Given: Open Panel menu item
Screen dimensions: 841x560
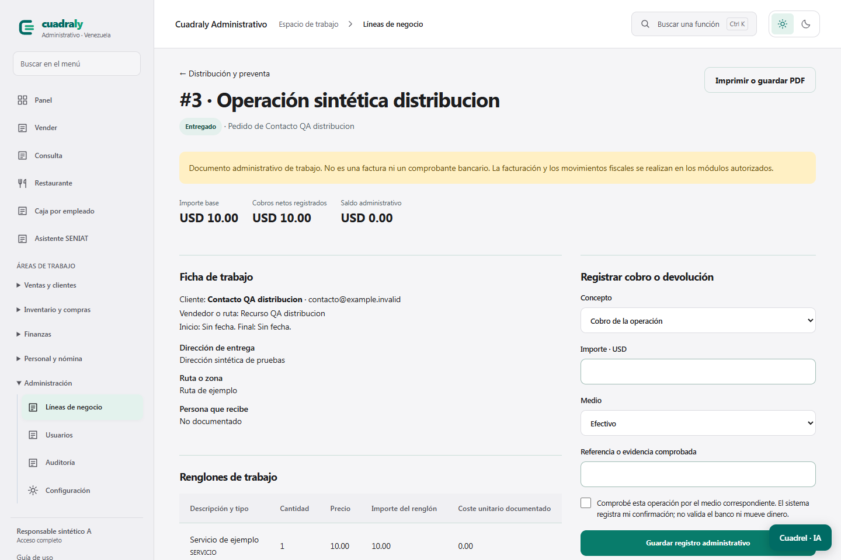Looking at the screenshot, I should click(x=77, y=100).
